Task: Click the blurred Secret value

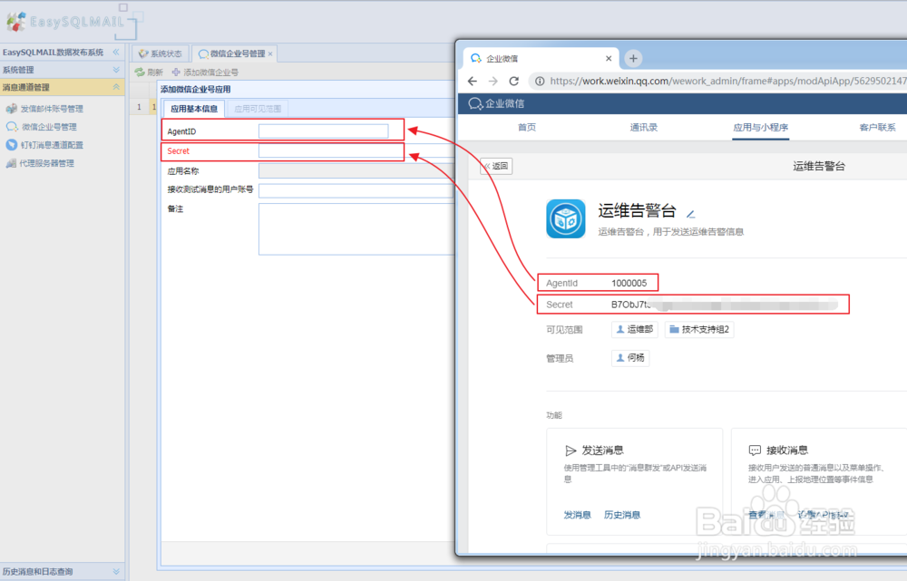Action: coord(724,305)
